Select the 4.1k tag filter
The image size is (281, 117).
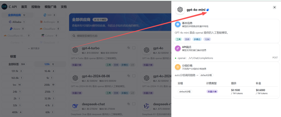[50, 105]
